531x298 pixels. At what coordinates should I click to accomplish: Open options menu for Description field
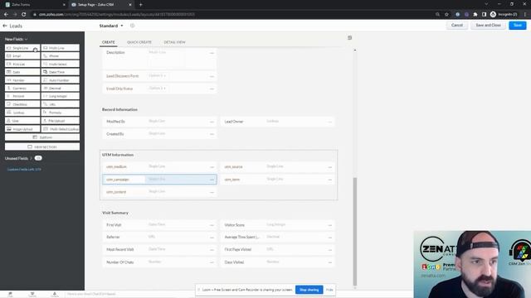point(212,53)
